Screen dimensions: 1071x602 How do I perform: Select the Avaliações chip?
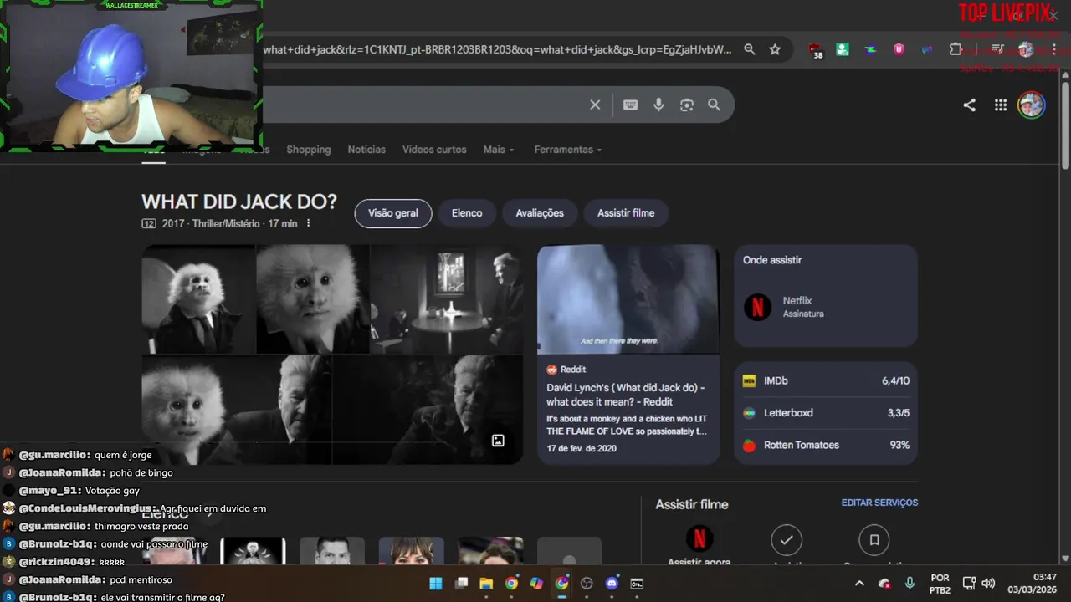tap(540, 213)
